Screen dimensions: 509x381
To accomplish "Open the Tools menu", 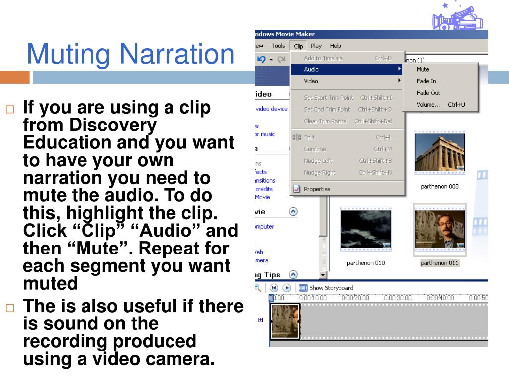I will click(278, 46).
